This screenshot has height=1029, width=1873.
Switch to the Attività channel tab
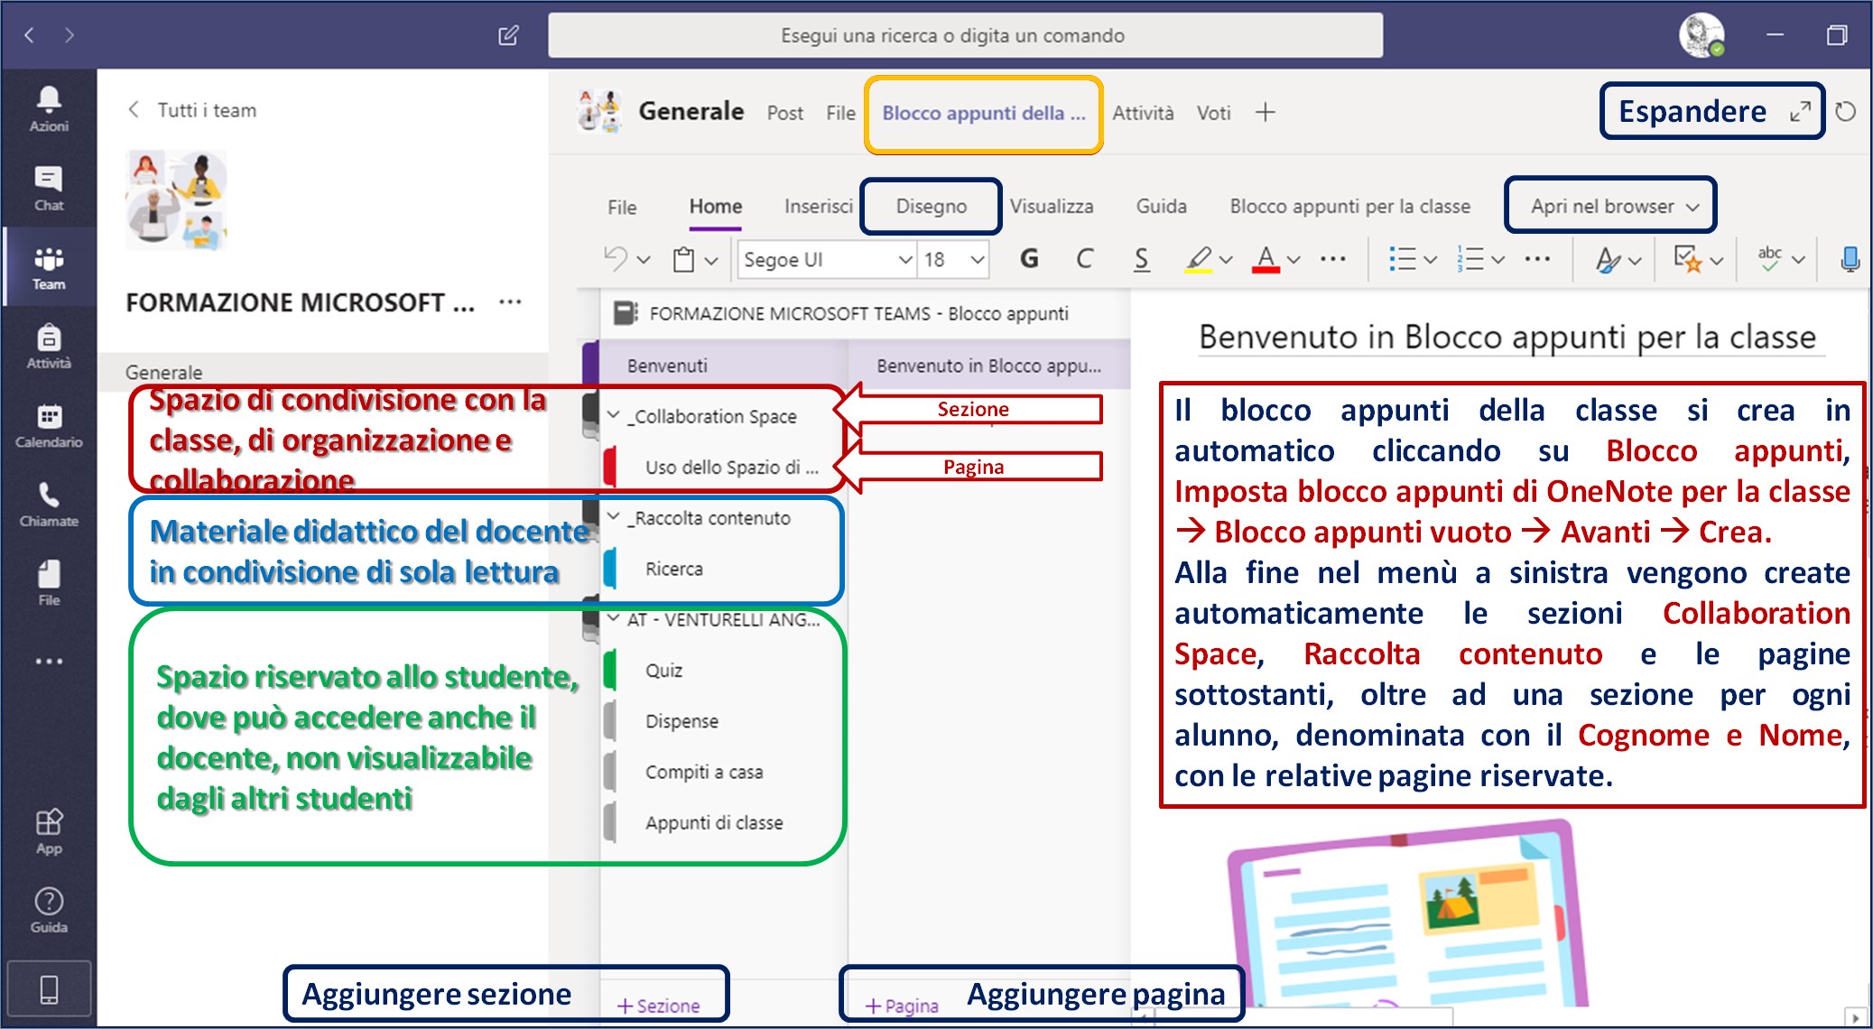[1143, 113]
